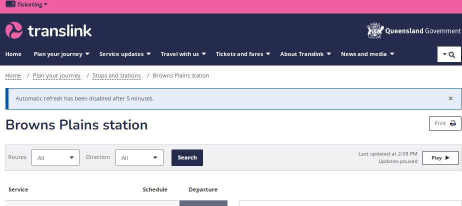Click the Ticketing card icon
The image size is (462, 206).
tap(10, 4)
